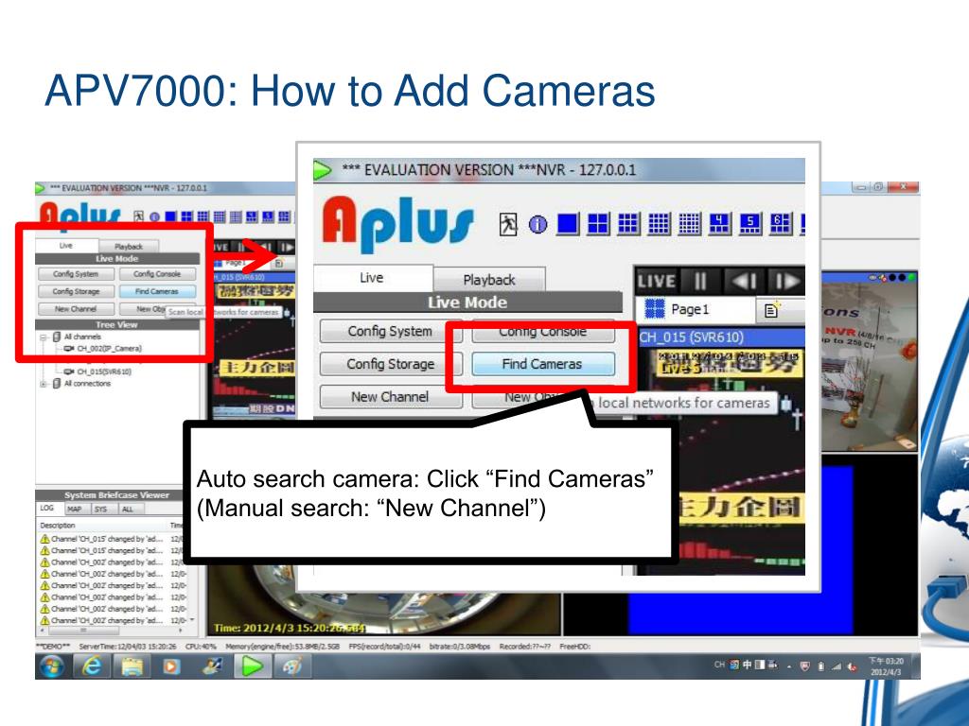Select single-view layout icon in enlarged inset
This screenshot has width=969, height=726.
(568, 223)
